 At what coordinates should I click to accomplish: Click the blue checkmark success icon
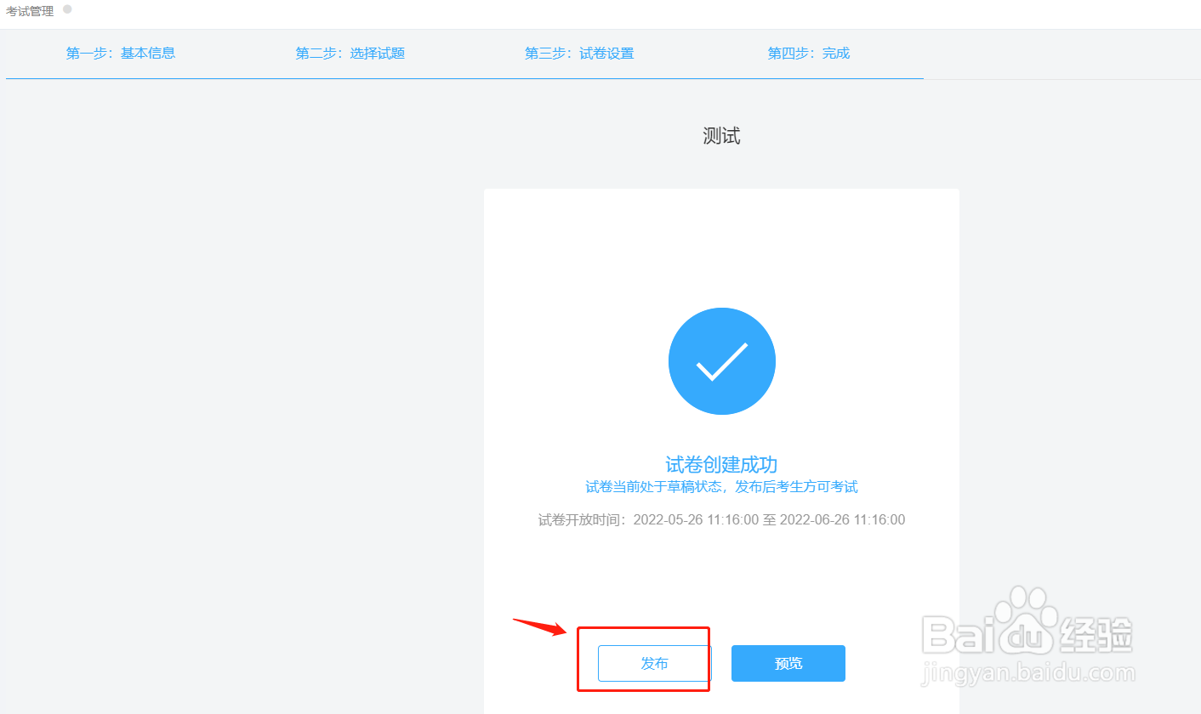point(721,361)
